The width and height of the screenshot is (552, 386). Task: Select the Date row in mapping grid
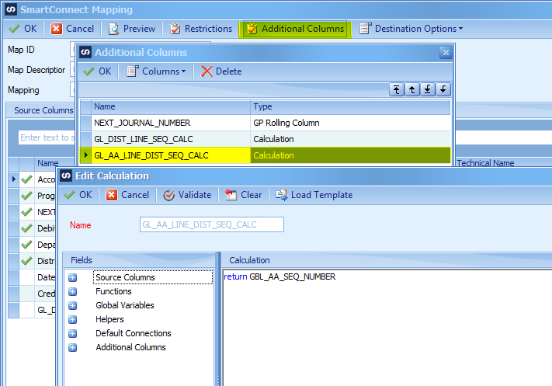pyautogui.click(x=32, y=277)
